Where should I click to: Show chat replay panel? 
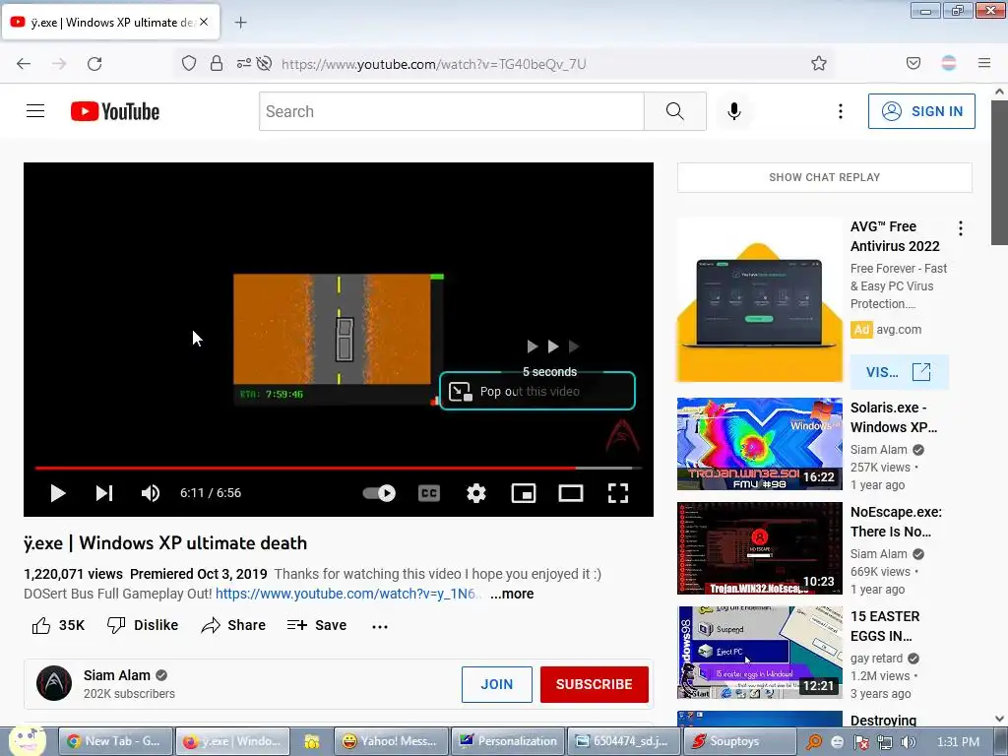pos(825,177)
